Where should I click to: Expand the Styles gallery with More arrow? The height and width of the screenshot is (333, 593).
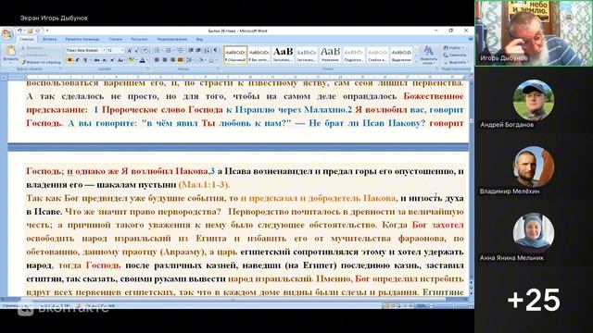tap(416, 61)
